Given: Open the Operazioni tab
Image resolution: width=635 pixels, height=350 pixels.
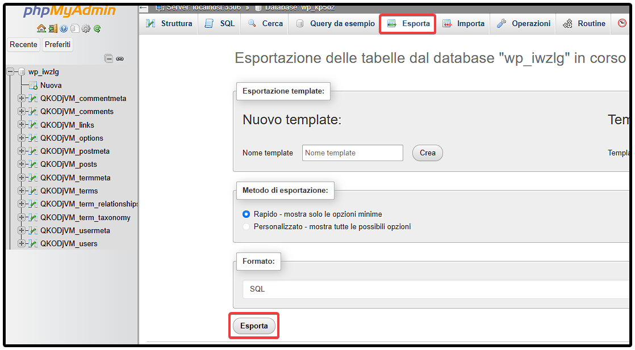Looking at the screenshot, I should [523, 23].
